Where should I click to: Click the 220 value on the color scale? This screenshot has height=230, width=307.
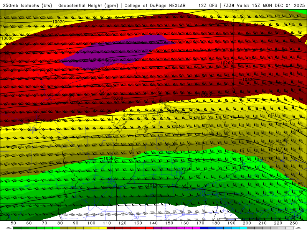point(278,223)
